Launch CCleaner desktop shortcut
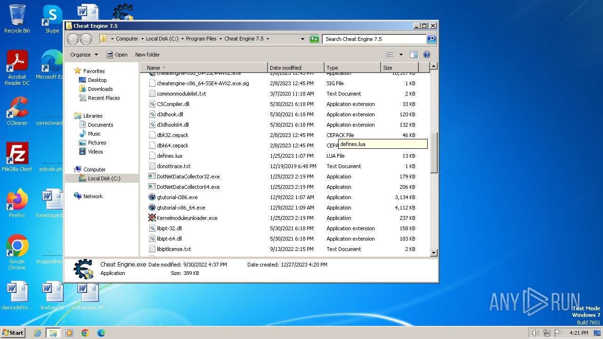This screenshot has height=339, width=603. point(17,111)
